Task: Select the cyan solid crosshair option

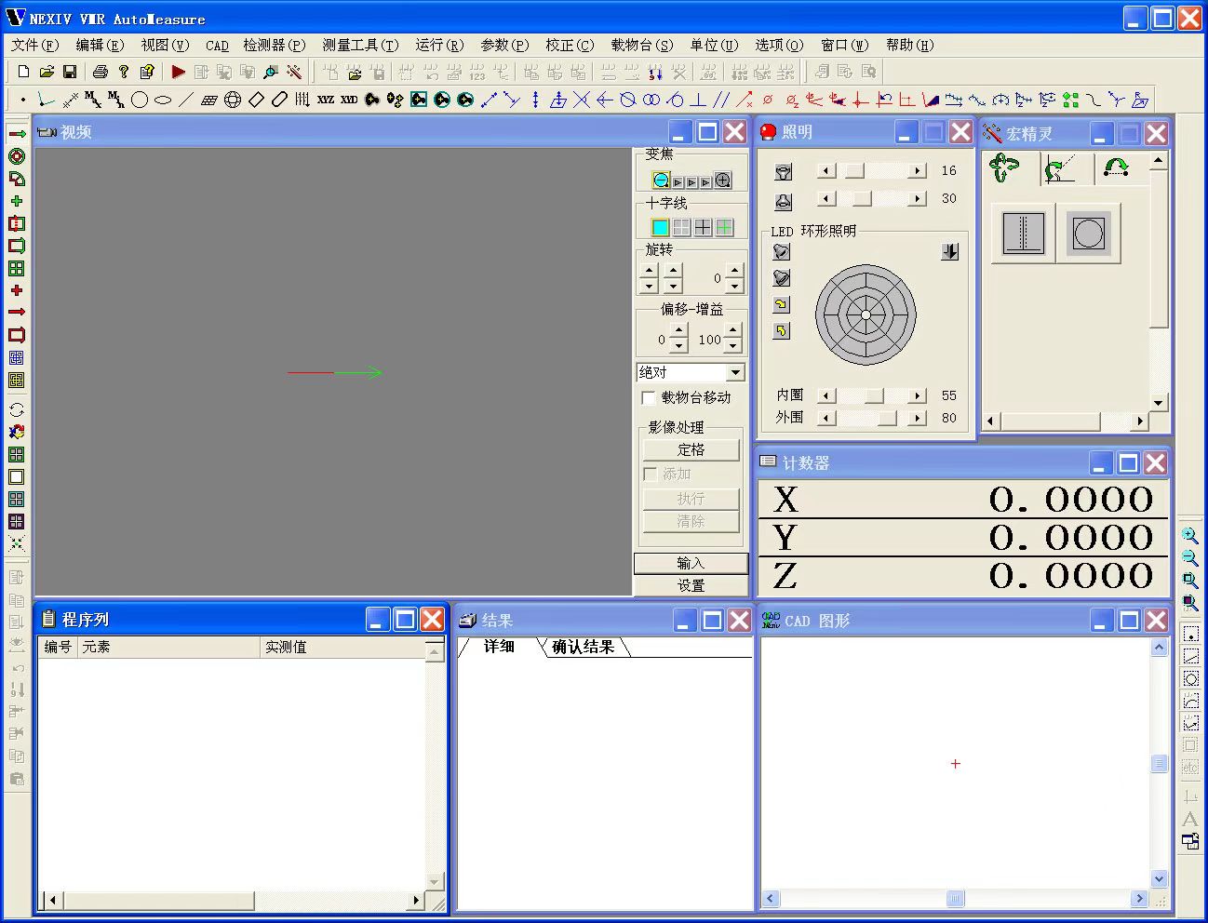Action: 661,227
